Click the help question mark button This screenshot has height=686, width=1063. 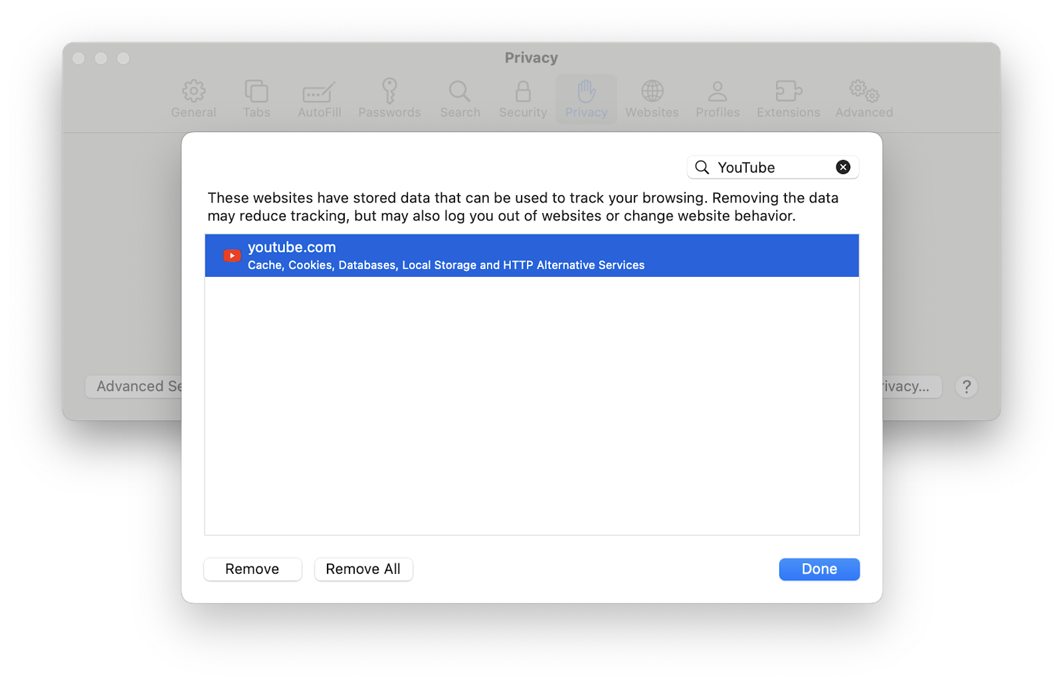point(966,386)
